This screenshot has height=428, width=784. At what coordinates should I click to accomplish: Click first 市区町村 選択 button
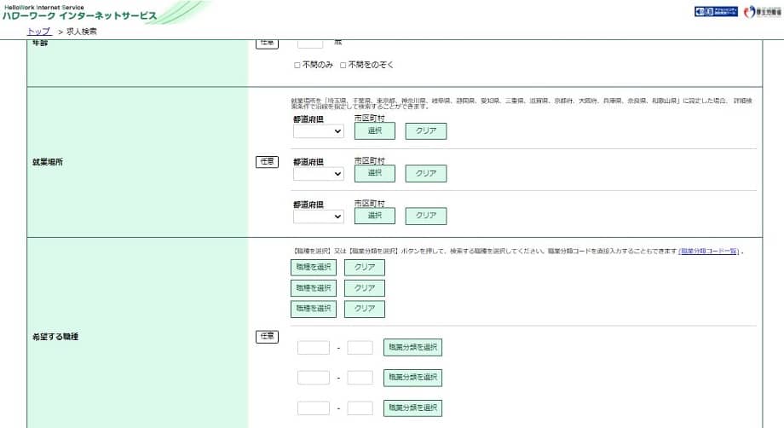pyautogui.click(x=375, y=130)
